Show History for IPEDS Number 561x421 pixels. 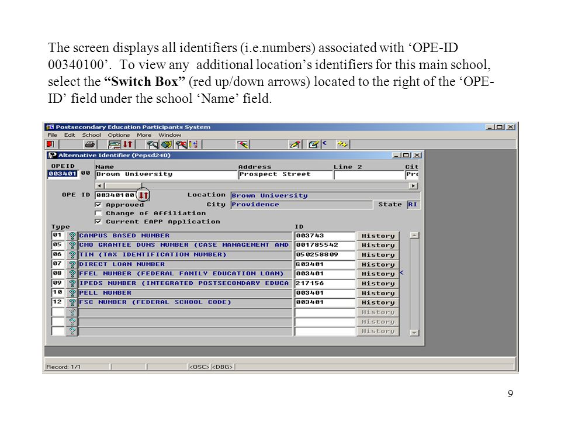378,284
